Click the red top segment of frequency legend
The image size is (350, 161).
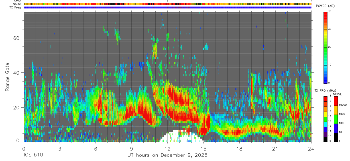pyautogui.click(x=325, y=99)
